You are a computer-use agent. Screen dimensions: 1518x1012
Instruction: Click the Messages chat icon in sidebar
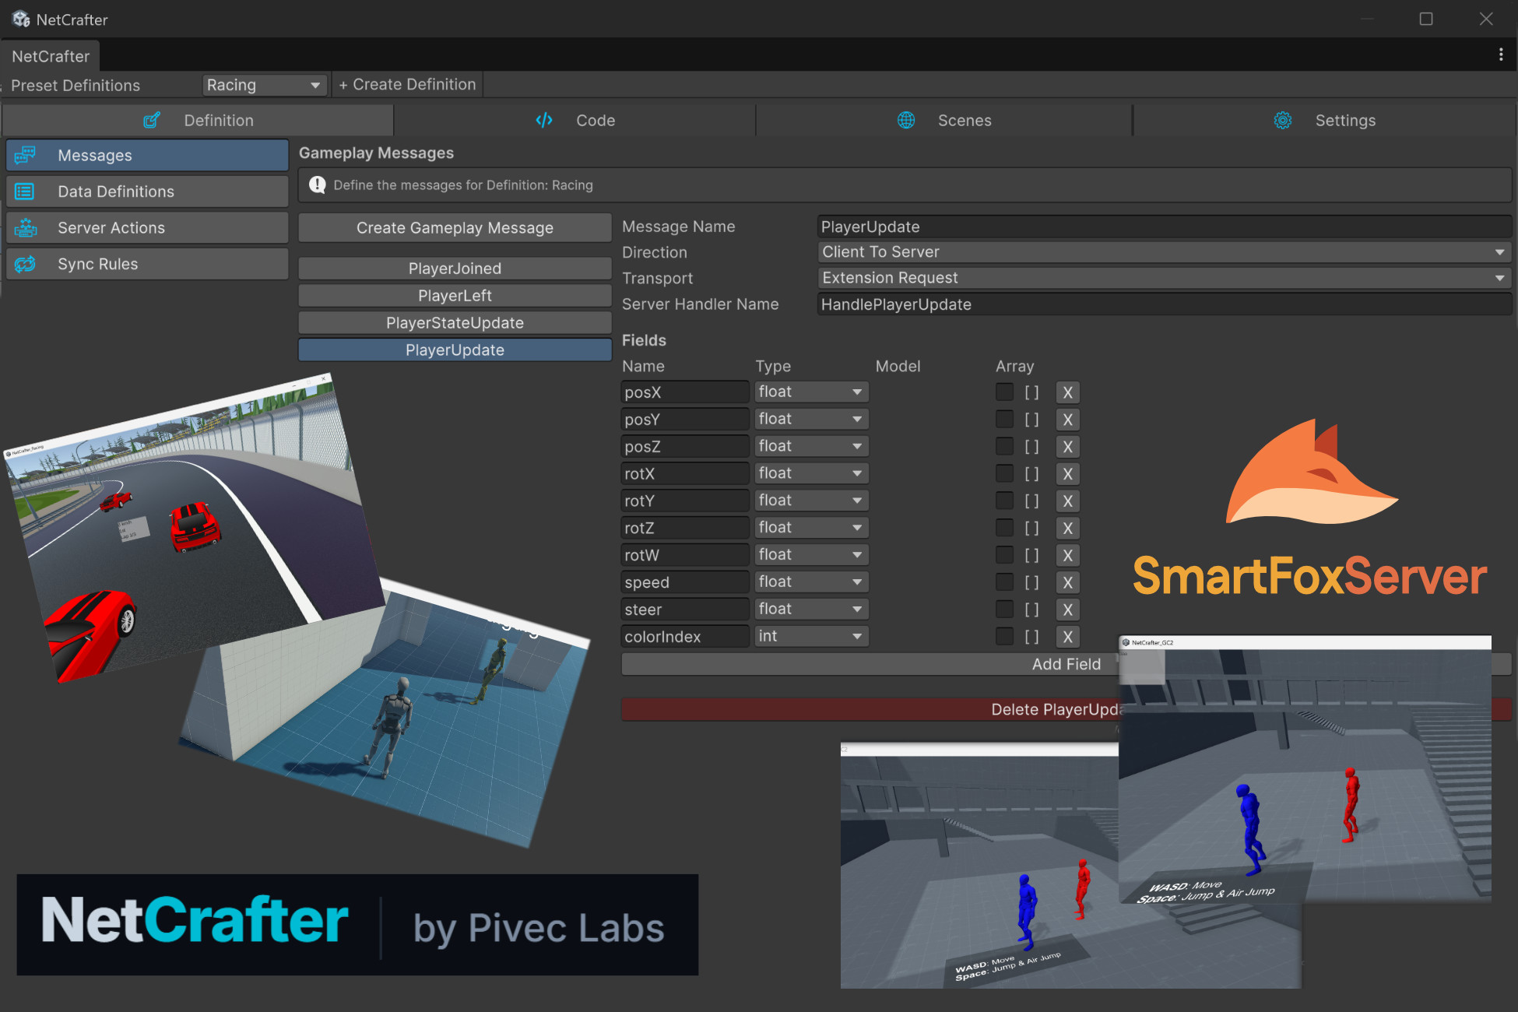tap(25, 155)
